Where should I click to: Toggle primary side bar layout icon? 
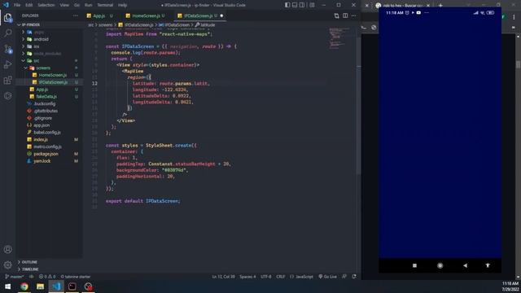[287, 5]
